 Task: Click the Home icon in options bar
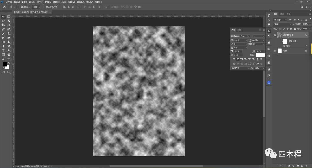coord(4,7)
